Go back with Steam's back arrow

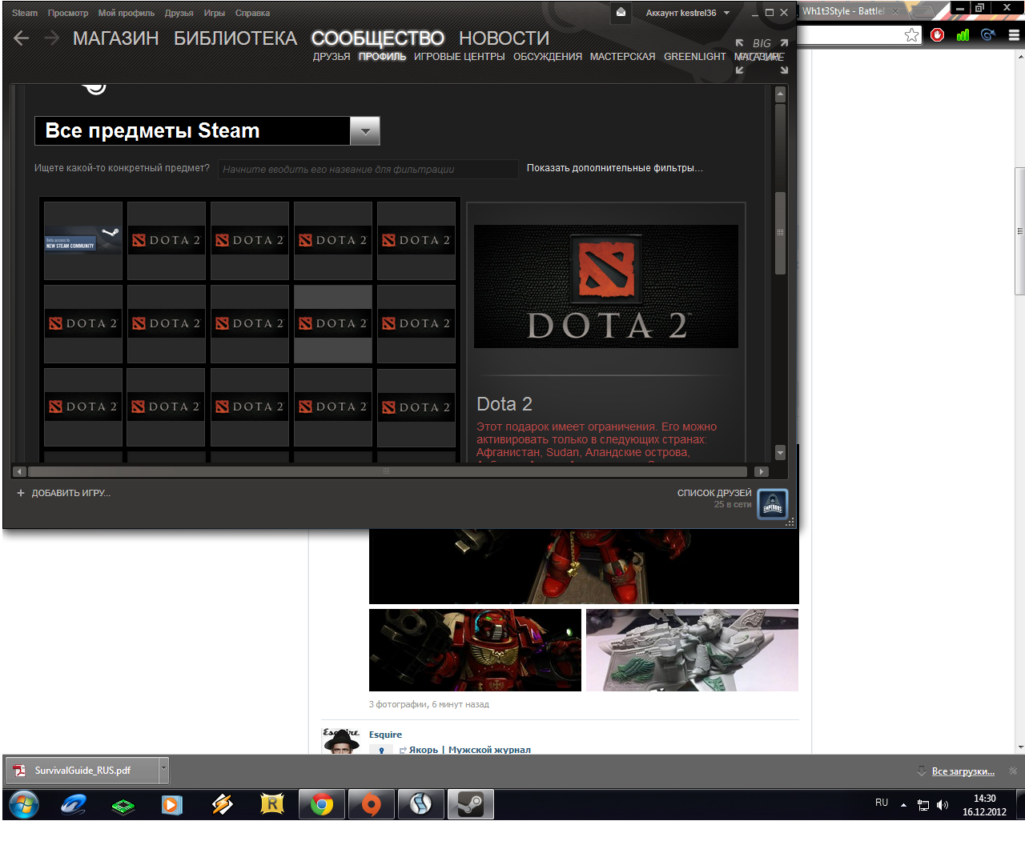22,38
